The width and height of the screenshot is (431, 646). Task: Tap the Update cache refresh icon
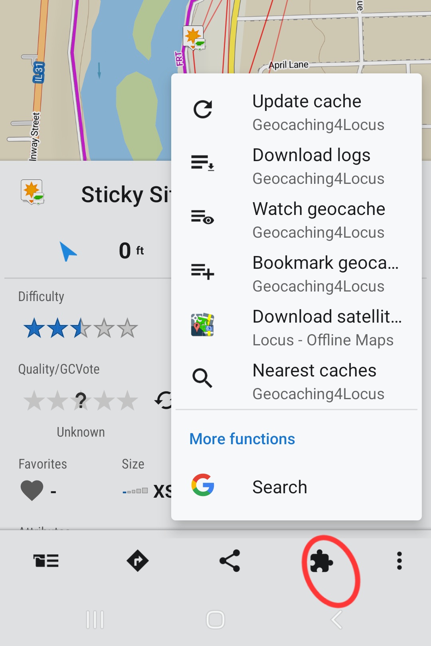203,109
